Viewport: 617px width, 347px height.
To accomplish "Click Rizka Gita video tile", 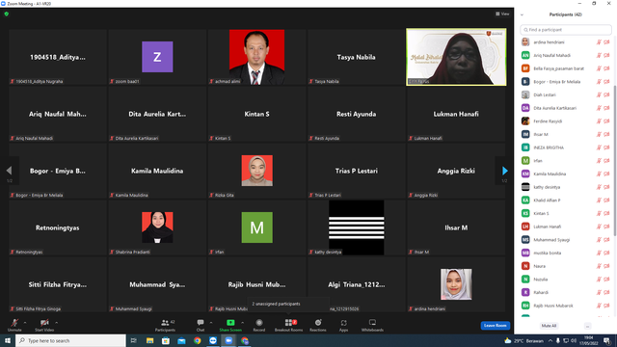I will 257,171.
